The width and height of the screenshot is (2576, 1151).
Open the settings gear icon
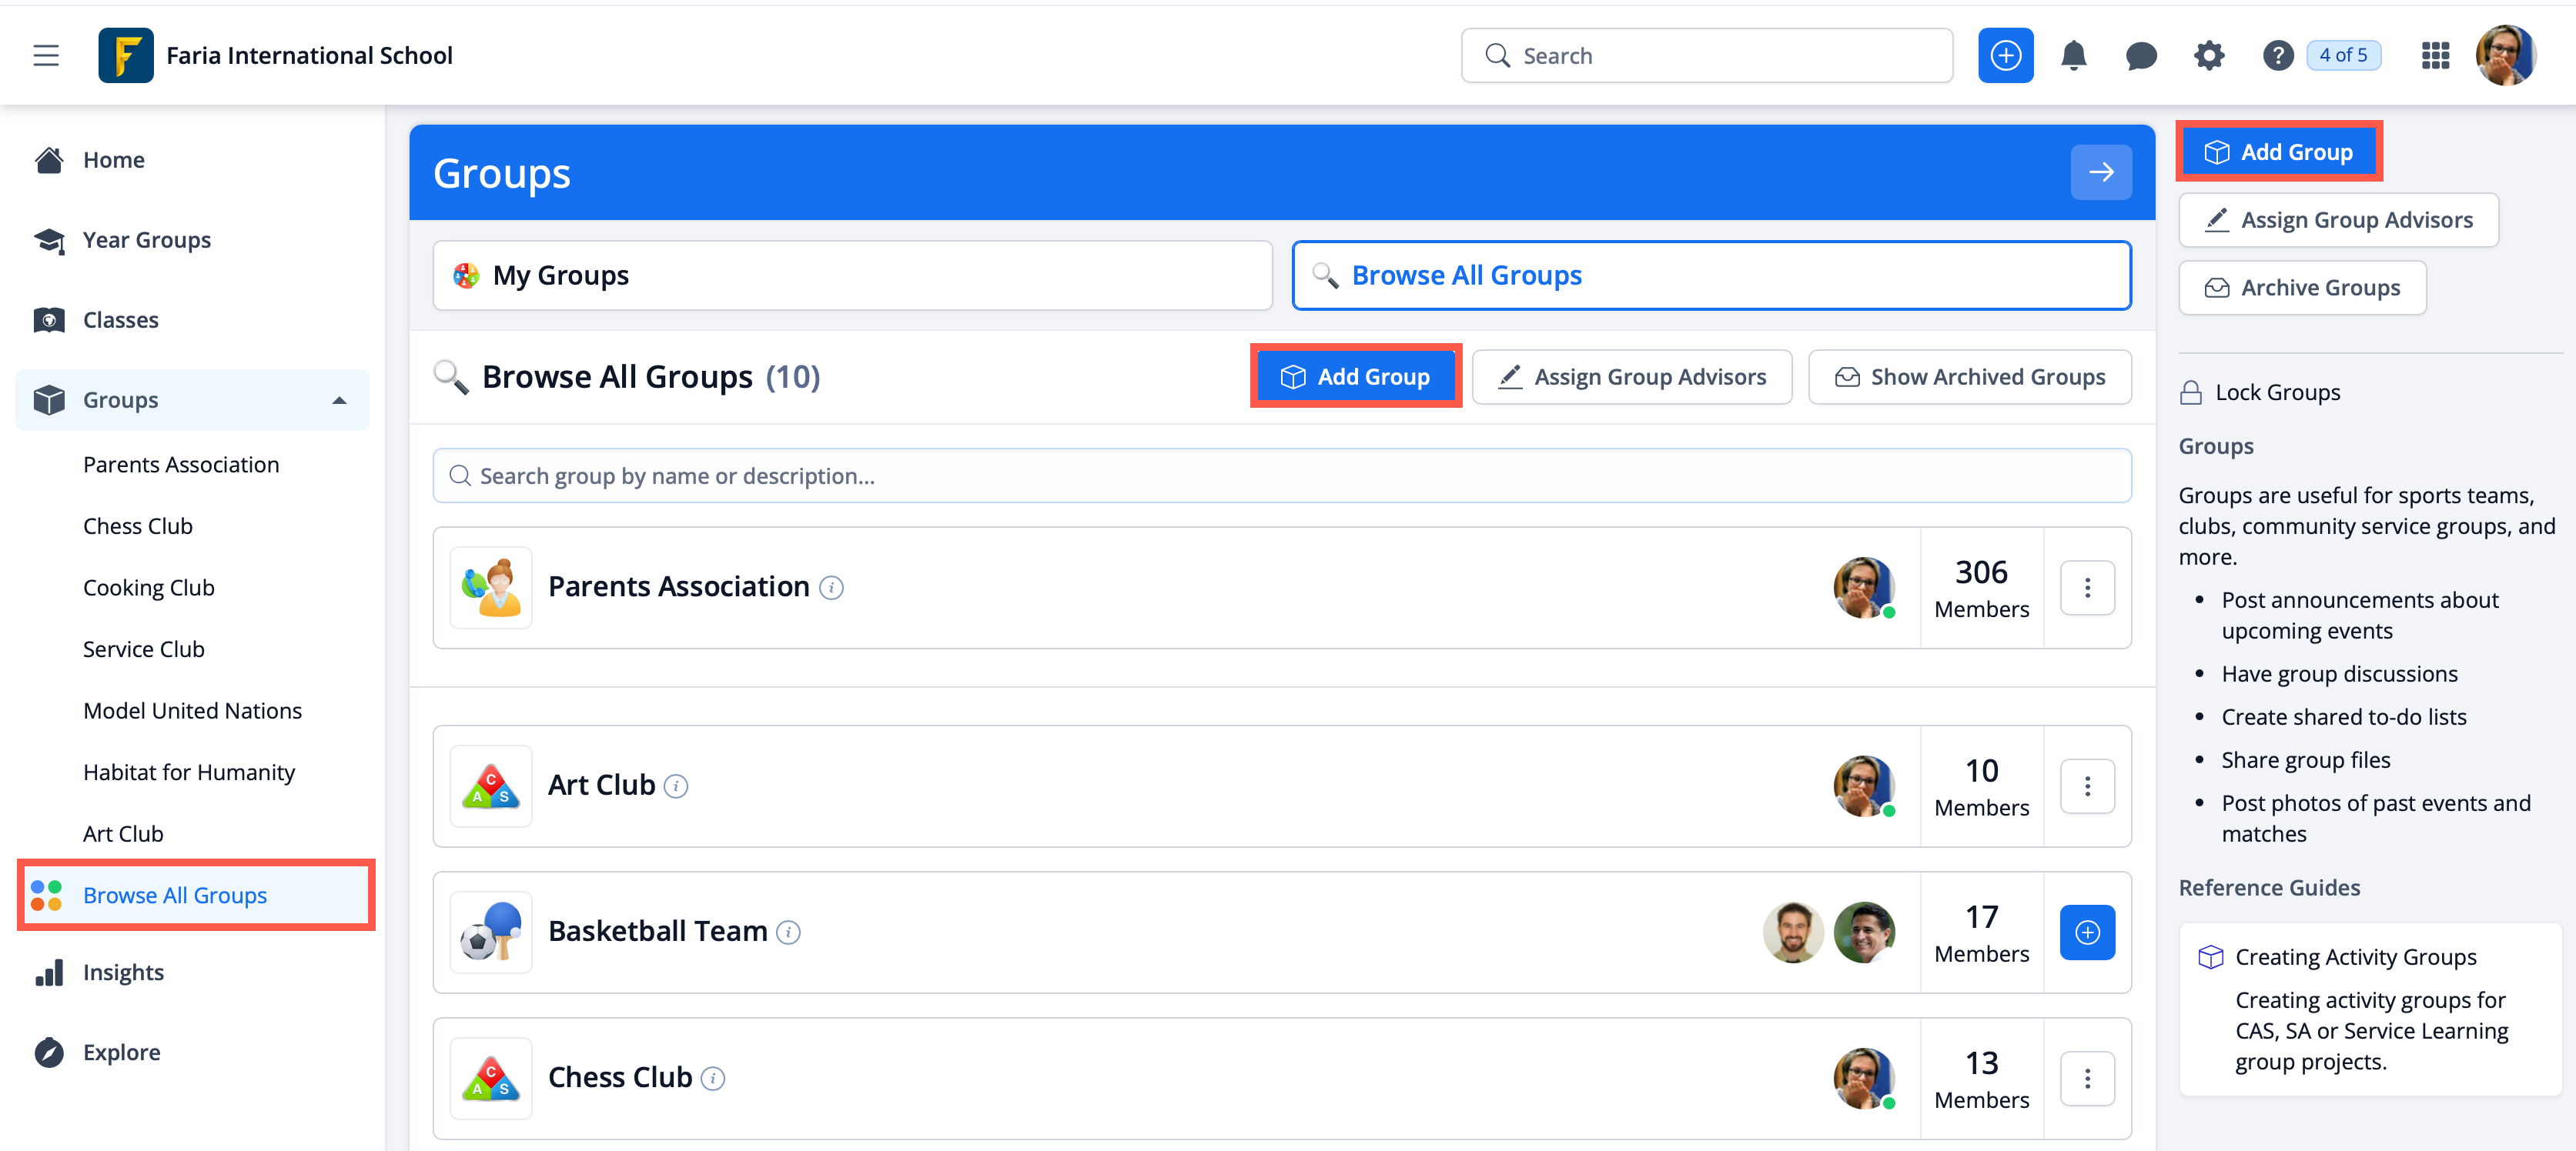2208,56
